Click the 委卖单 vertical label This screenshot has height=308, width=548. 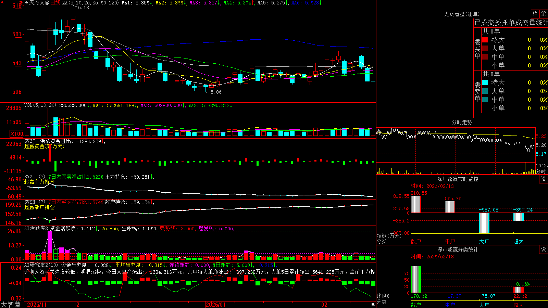coord(477,92)
